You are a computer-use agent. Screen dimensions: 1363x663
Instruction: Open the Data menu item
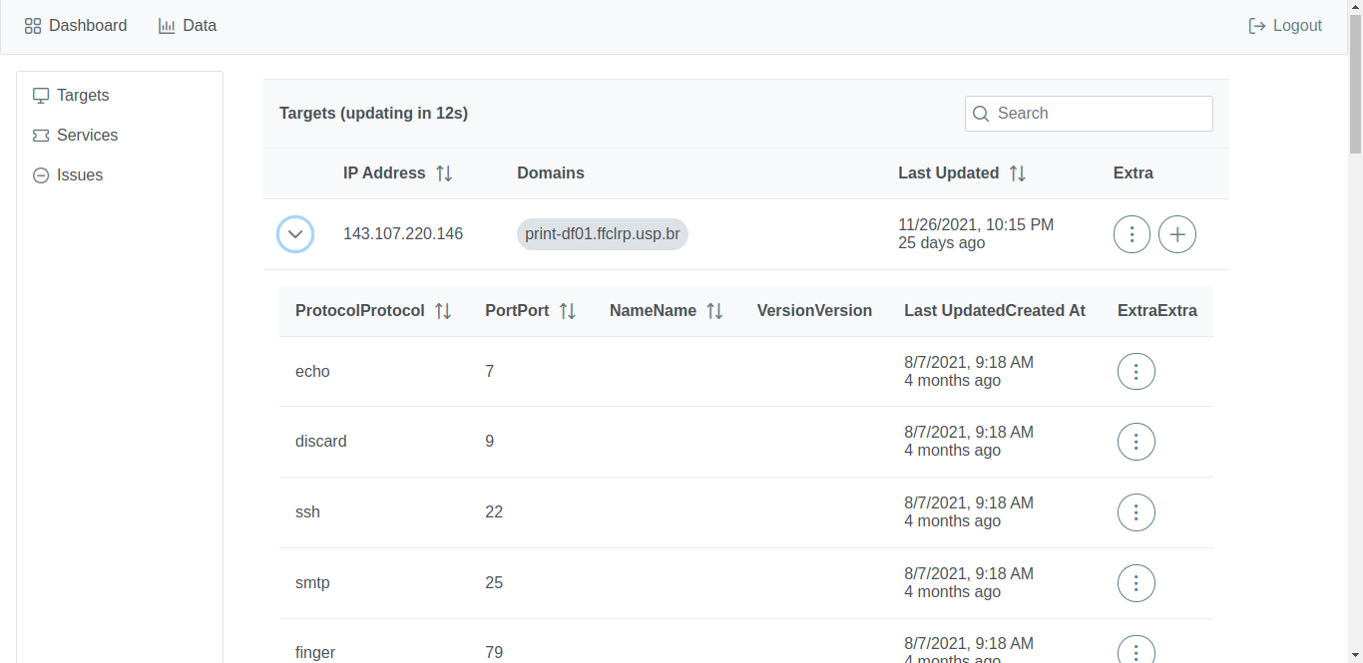pos(188,26)
